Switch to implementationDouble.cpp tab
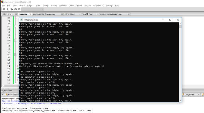This screenshot has height=113, width=204. [111, 14]
